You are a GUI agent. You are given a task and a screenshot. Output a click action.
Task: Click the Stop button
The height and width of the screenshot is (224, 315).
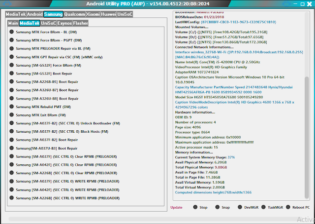[200, 207]
